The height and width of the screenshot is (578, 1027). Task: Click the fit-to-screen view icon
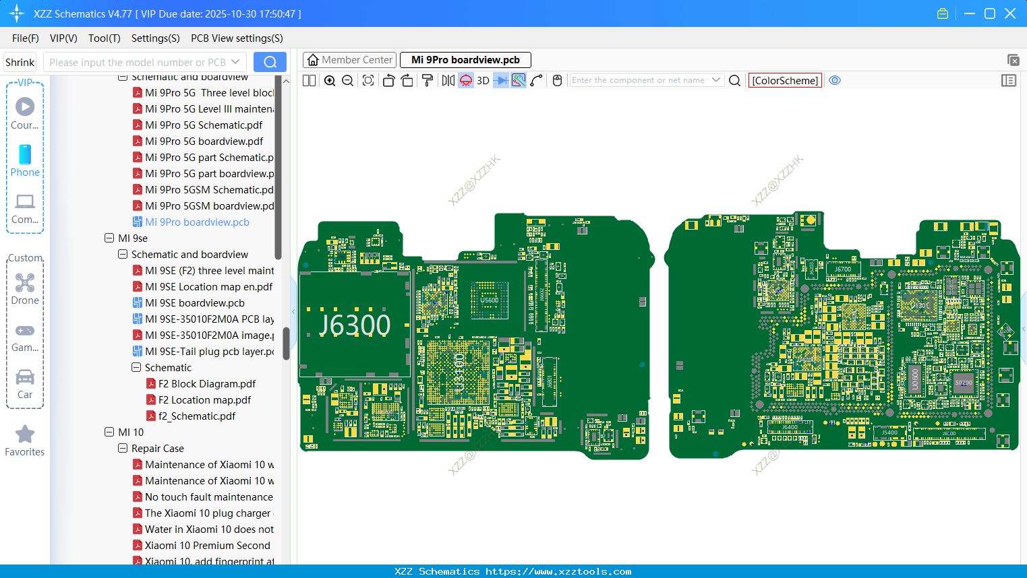tap(368, 81)
